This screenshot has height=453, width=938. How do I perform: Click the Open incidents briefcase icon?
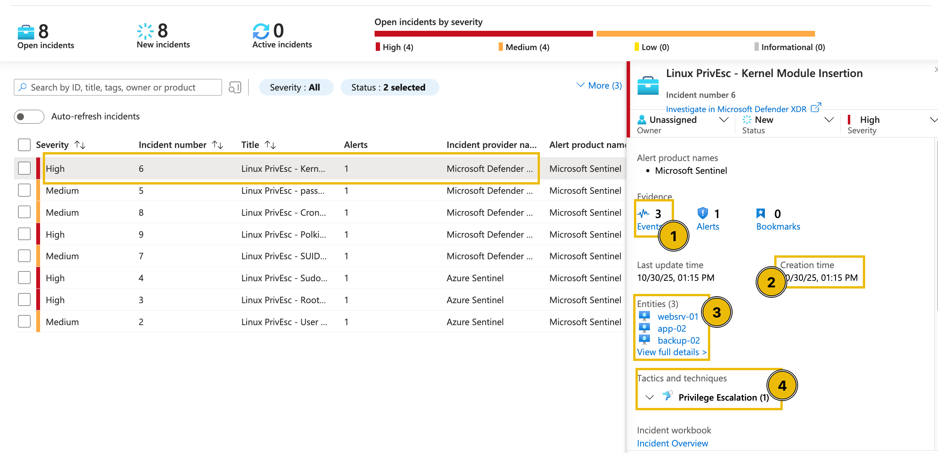click(x=26, y=31)
